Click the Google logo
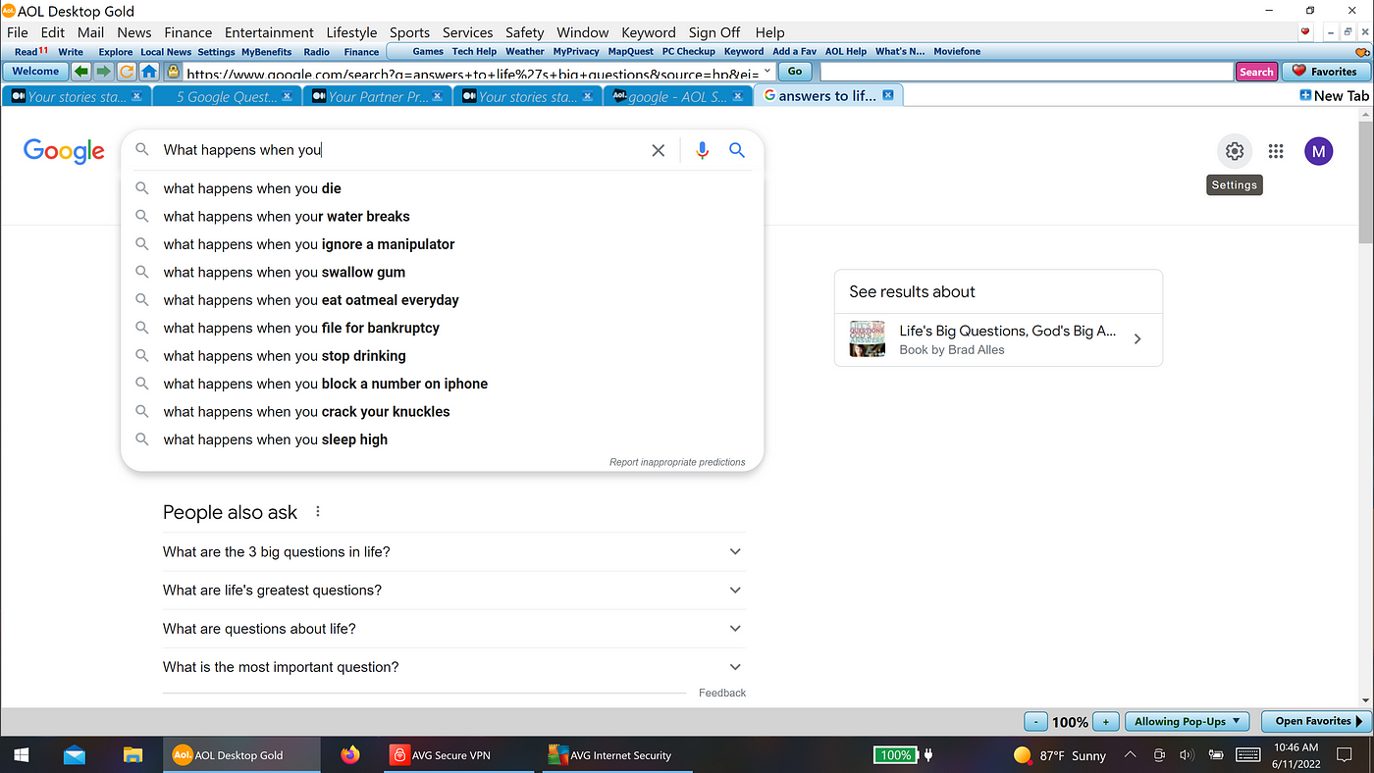Screen dimensions: 1374x773 (x=64, y=151)
